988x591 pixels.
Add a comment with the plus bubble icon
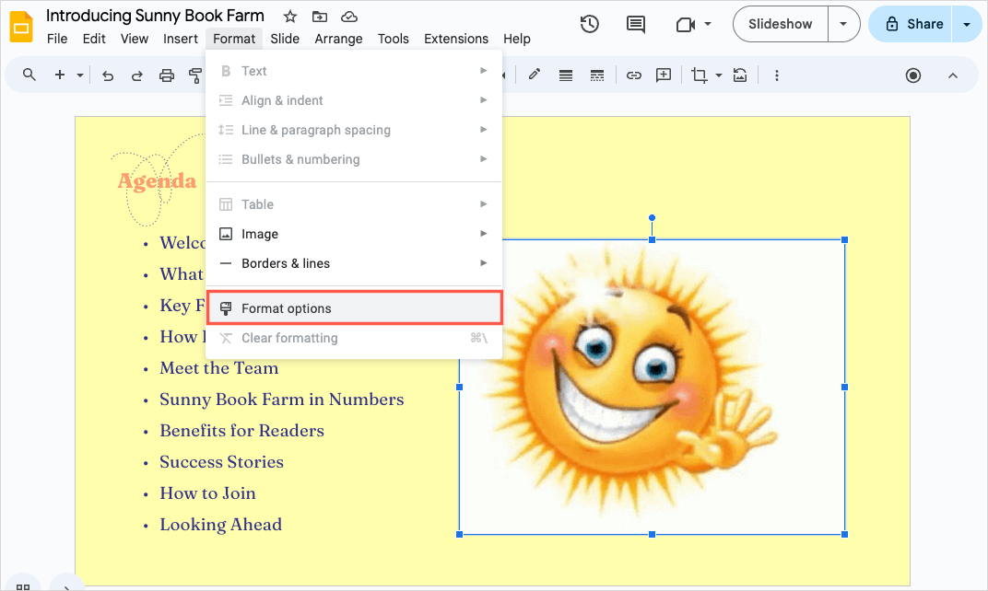click(x=664, y=75)
